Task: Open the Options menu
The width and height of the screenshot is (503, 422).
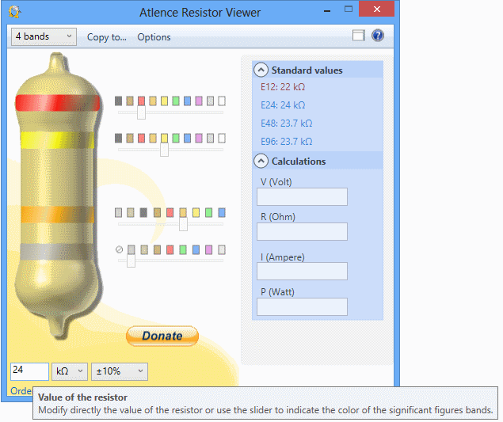Action: tap(154, 37)
